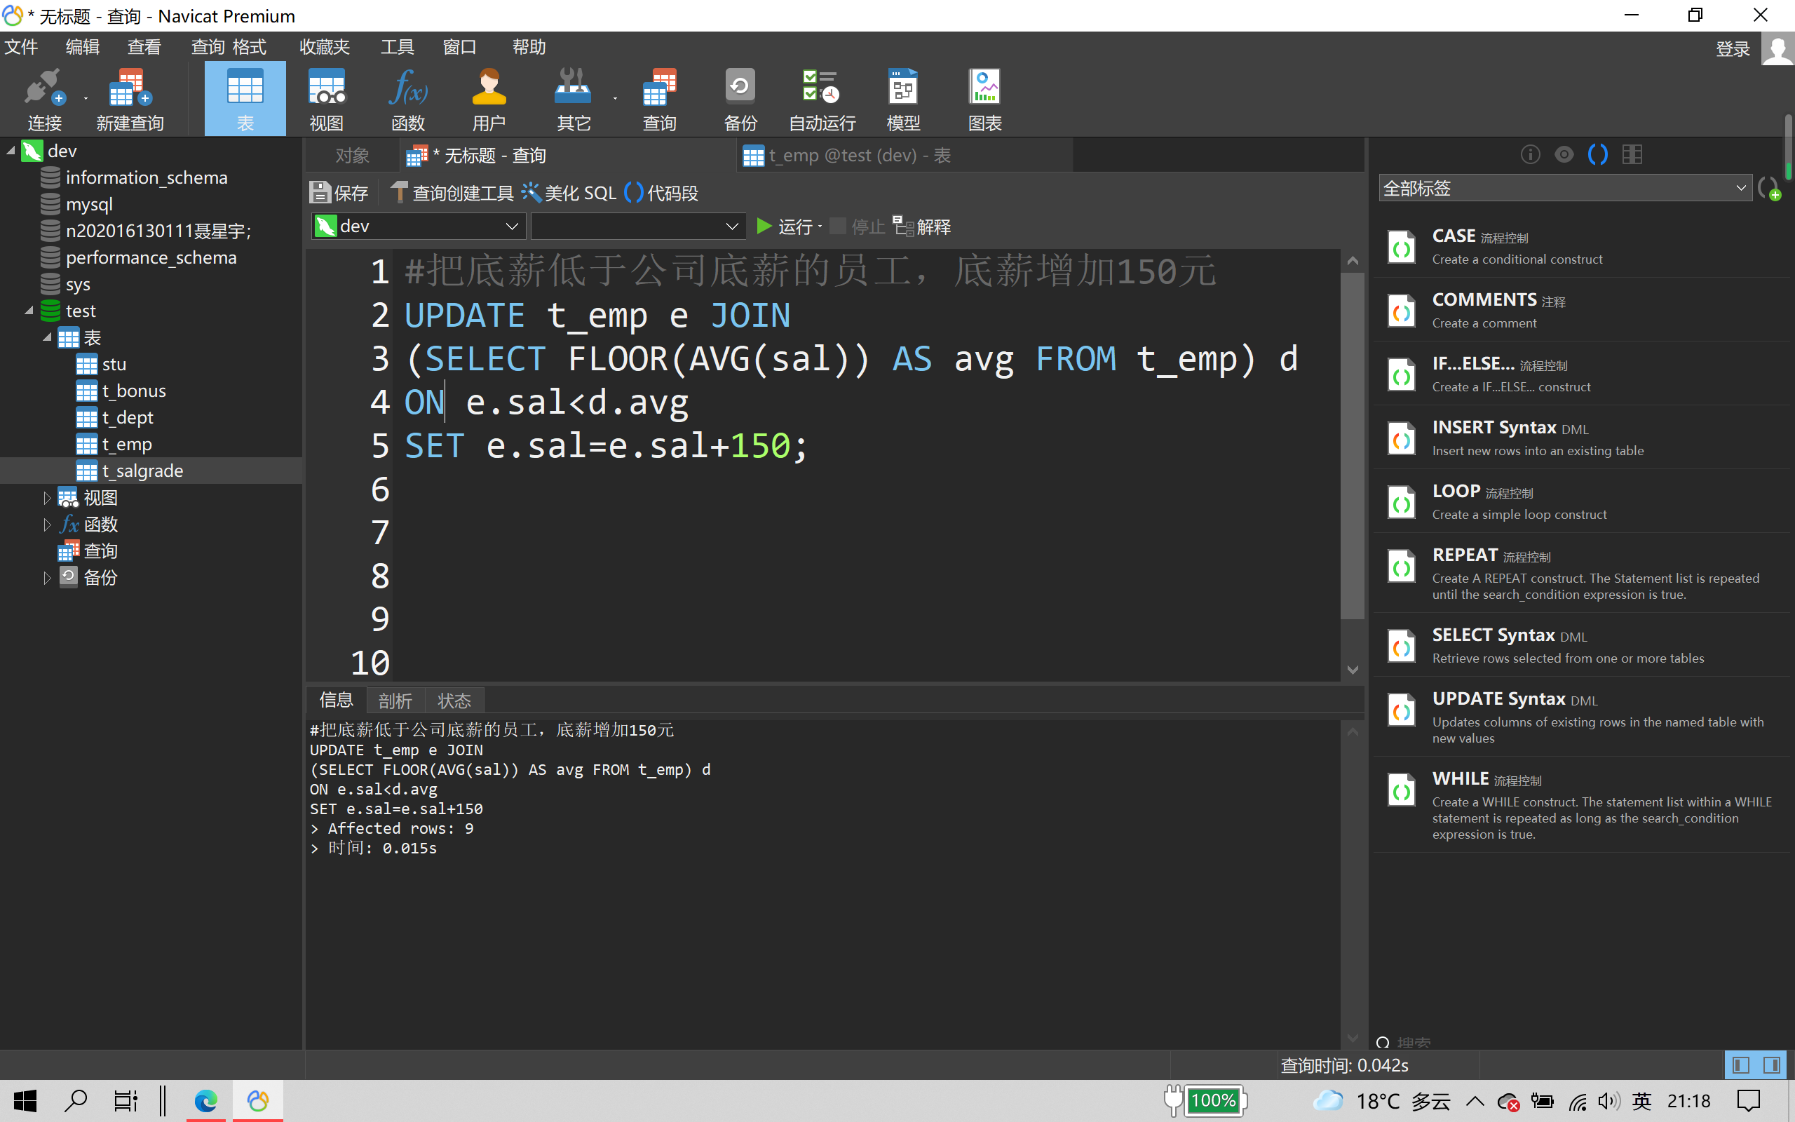Select the t_emp table in tree

click(127, 445)
